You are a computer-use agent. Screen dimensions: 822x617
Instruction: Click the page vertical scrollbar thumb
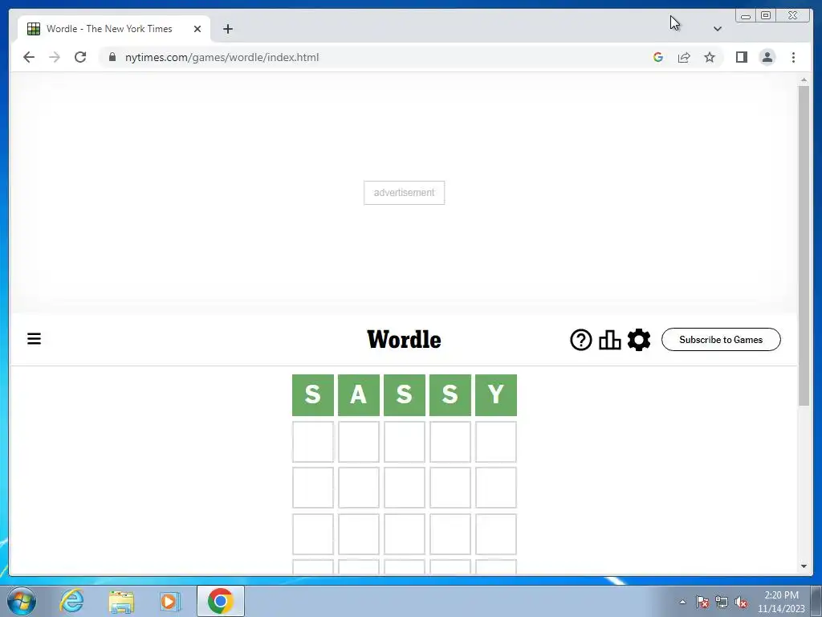click(x=804, y=246)
